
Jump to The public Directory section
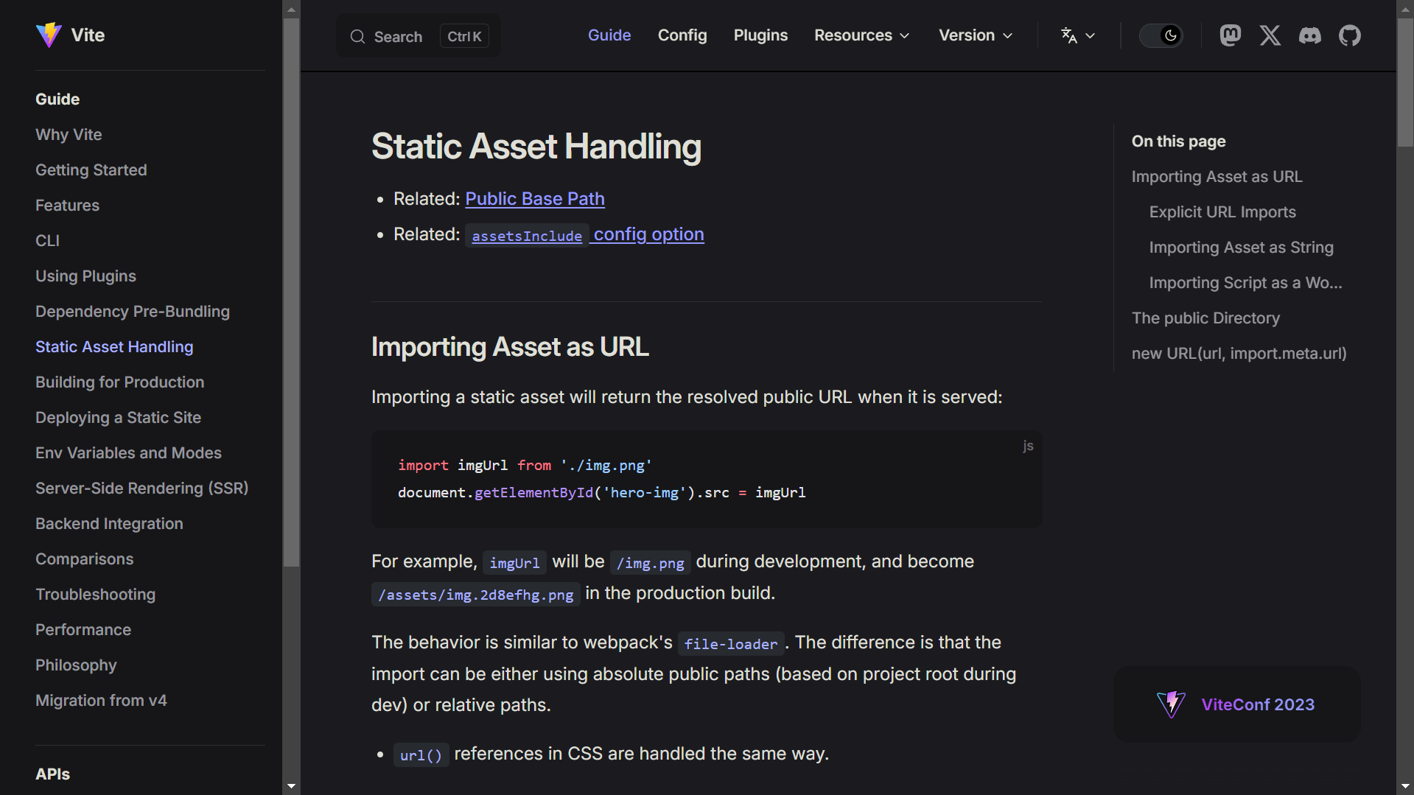[1205, 318]
